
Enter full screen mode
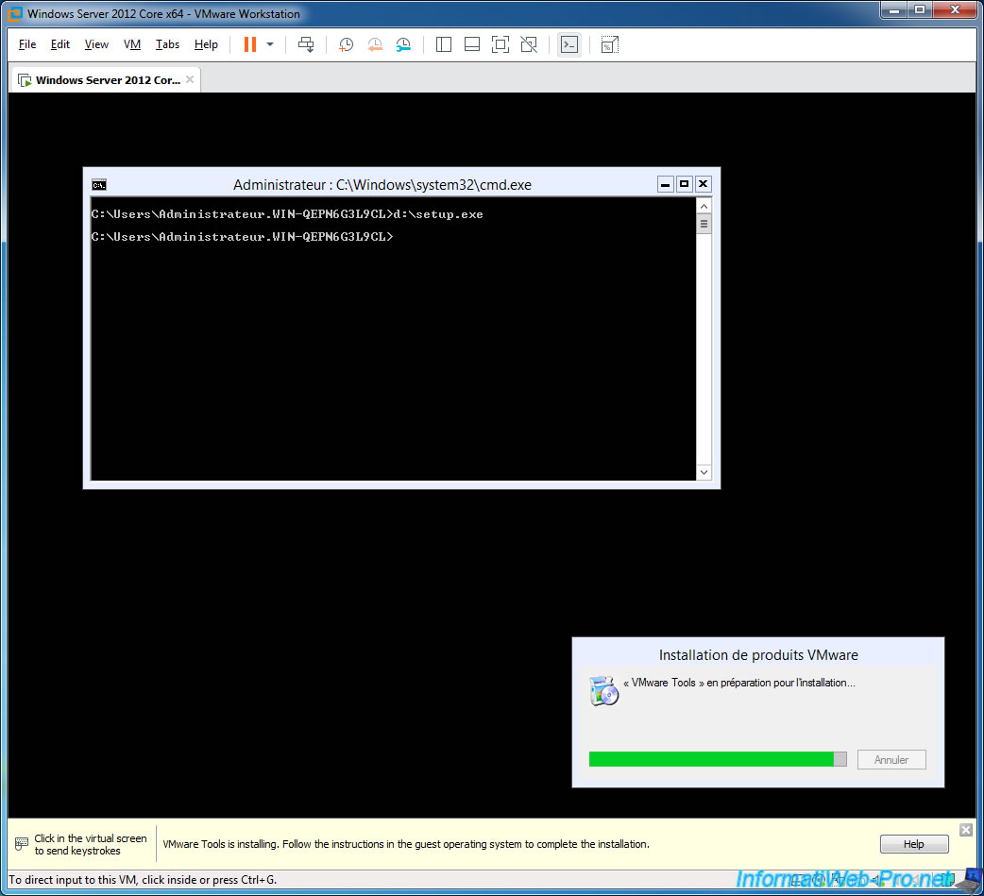[500, 44]
